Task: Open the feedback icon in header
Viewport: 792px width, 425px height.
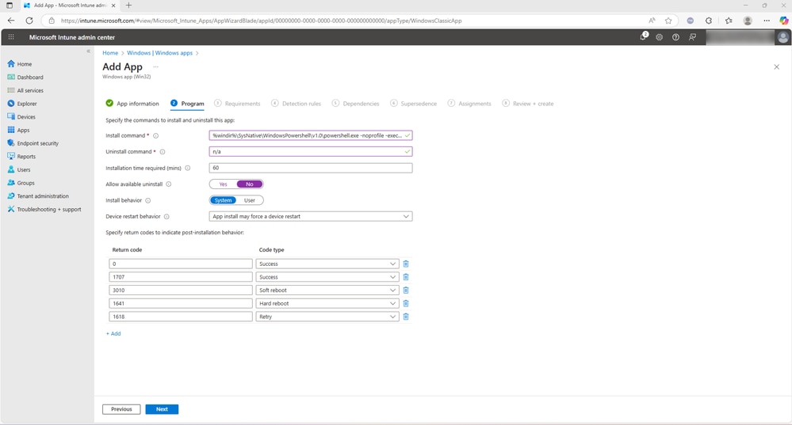Action: coord(692,37)
